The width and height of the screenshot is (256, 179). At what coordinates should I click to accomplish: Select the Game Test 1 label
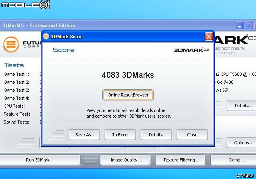coord(16,74)
